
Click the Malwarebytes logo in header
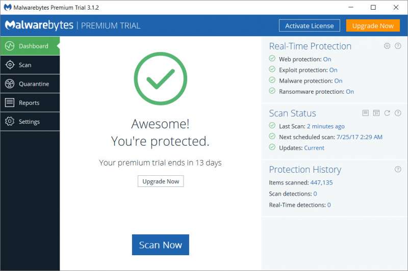click(39, 25)
